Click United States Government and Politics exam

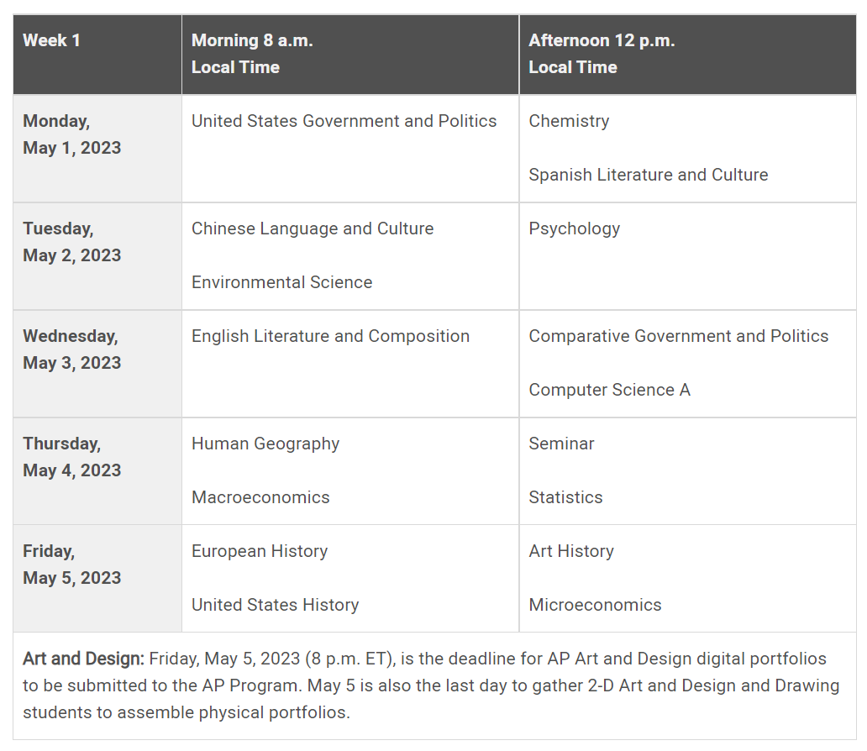344,121
